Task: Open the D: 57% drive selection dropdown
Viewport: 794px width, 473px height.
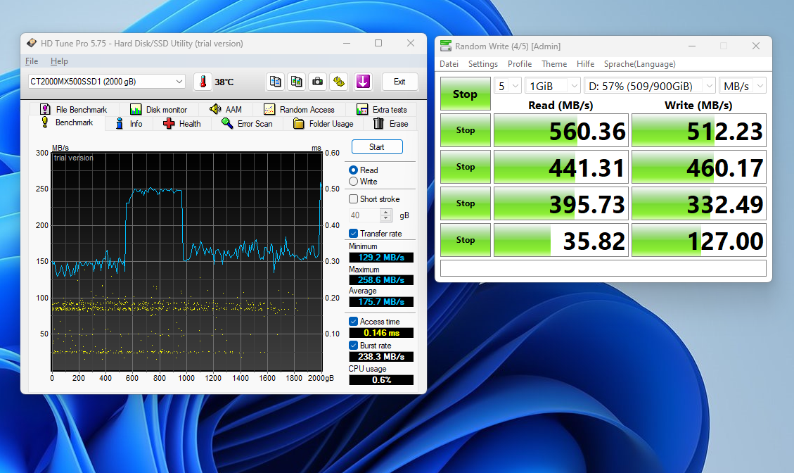Action: click(x=650, y=86)
